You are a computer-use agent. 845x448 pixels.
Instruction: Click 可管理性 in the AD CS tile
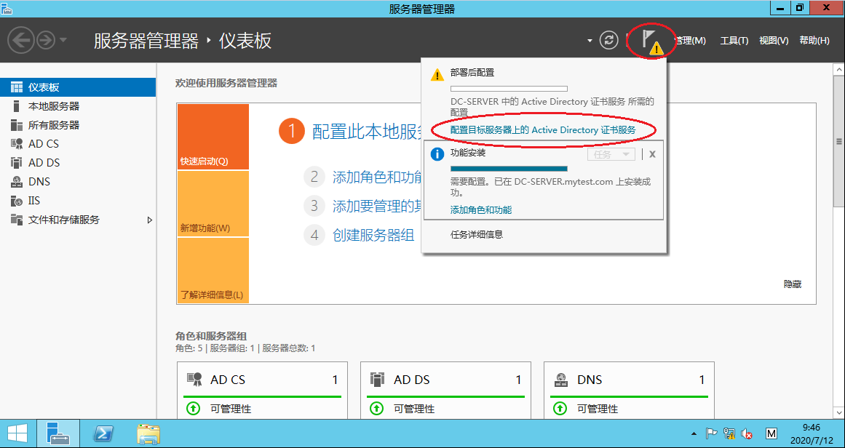click(231, 409)
